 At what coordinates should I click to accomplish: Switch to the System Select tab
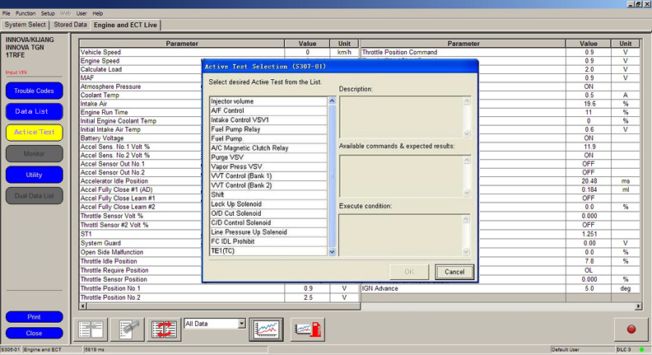(26, 25)
